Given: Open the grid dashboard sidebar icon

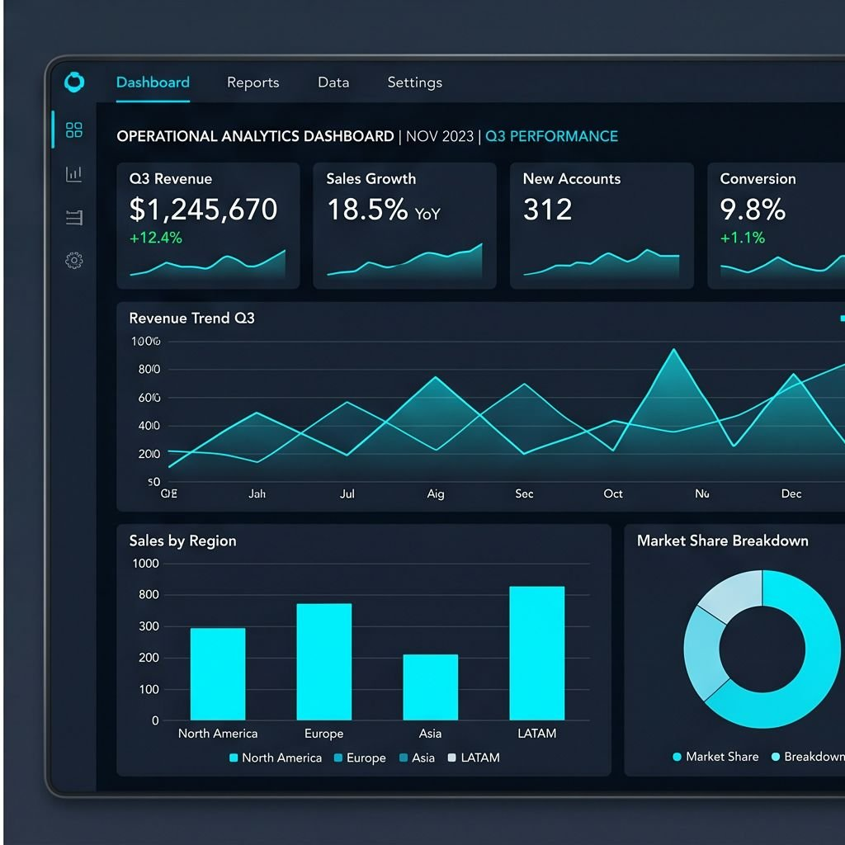Looking at the screenshot, I should (x=73, y=130).
